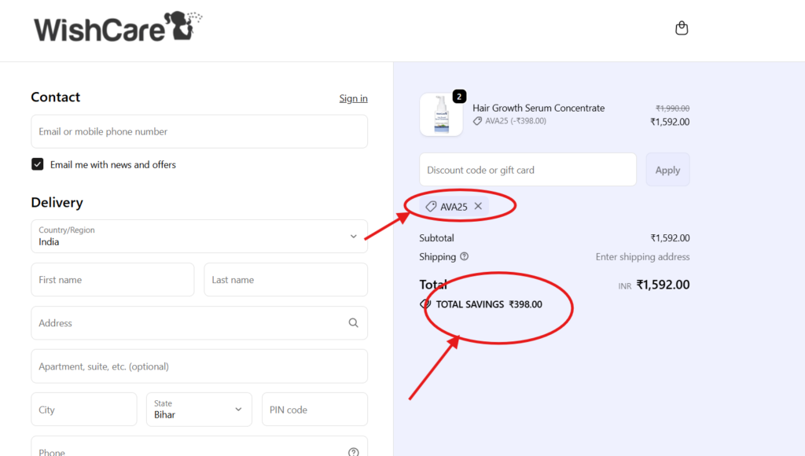Open the Country/Region dropdown
This screenshot has height=456, width=805.
199,236
